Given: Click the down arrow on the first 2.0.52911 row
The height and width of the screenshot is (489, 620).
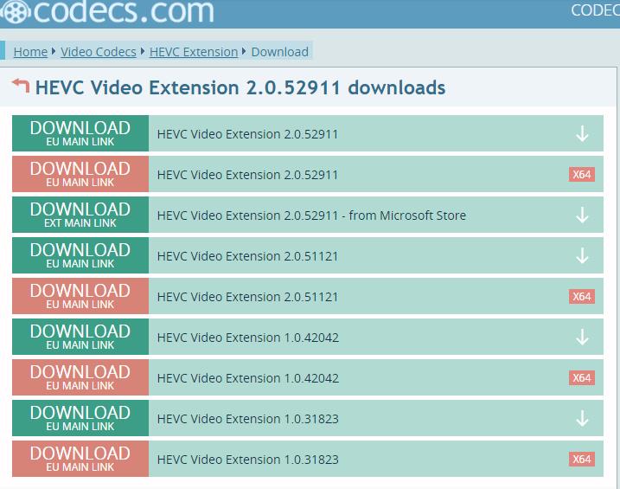Looking at the screenshot, I should pos(582,134).
